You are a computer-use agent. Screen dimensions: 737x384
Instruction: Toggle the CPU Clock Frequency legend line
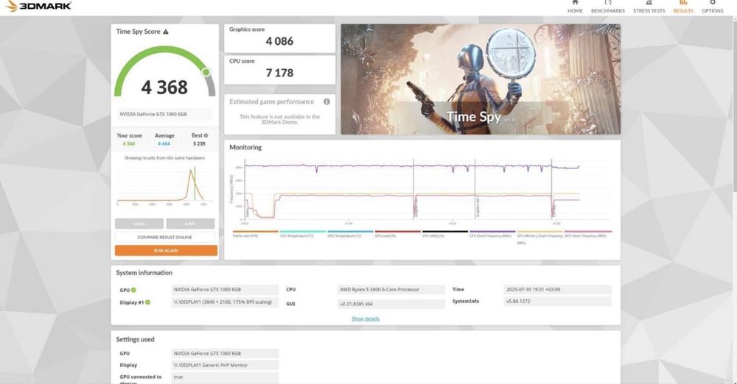coord(492,232)
